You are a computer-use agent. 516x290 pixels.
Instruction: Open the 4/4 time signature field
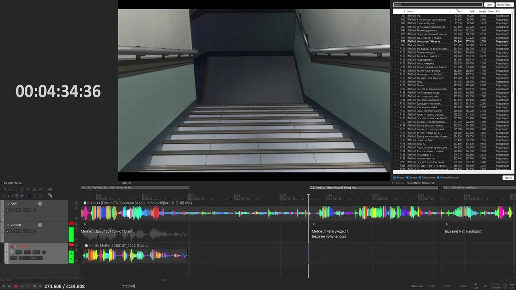point(485,286)
